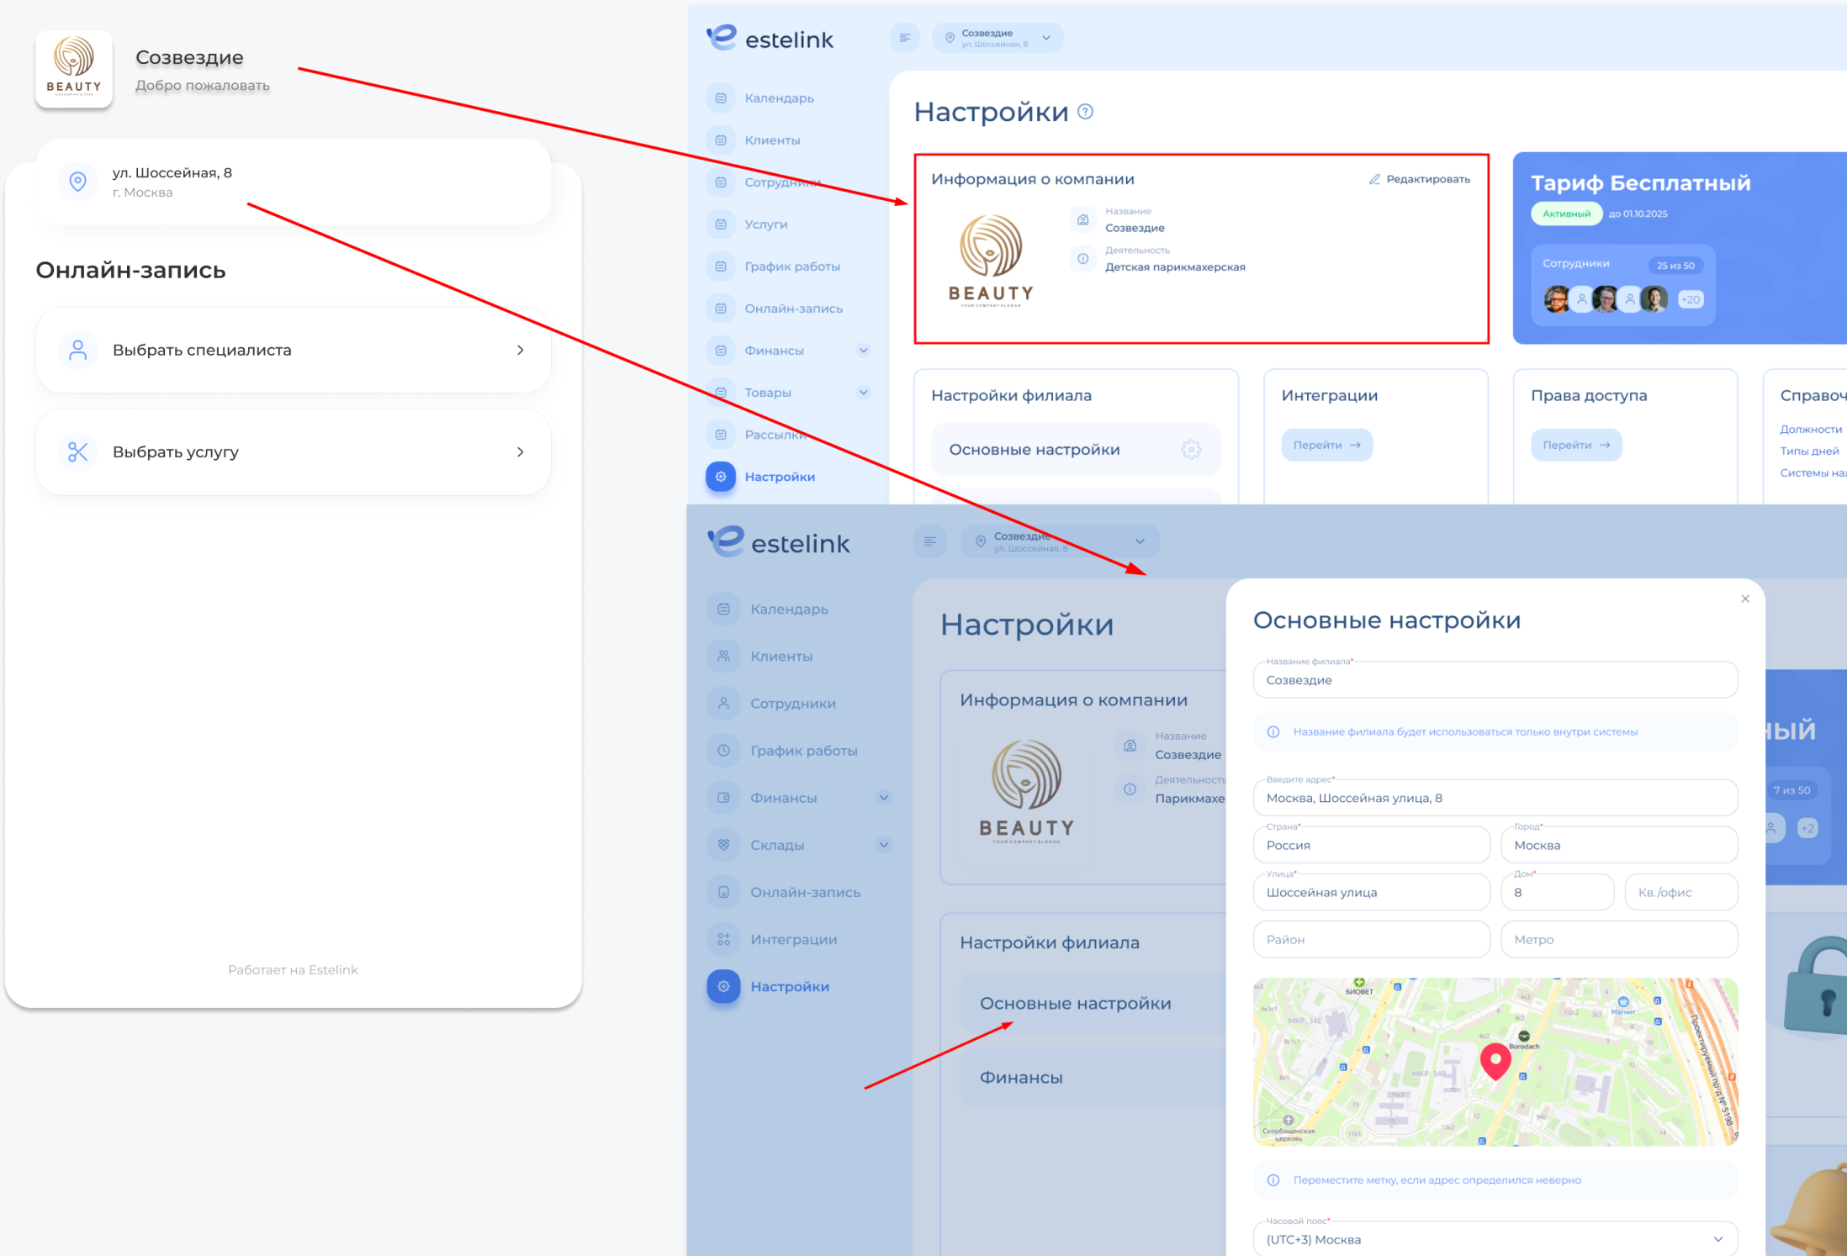Click the Улица field
1847x1256 pixels.
click(x=1372, y=892)
